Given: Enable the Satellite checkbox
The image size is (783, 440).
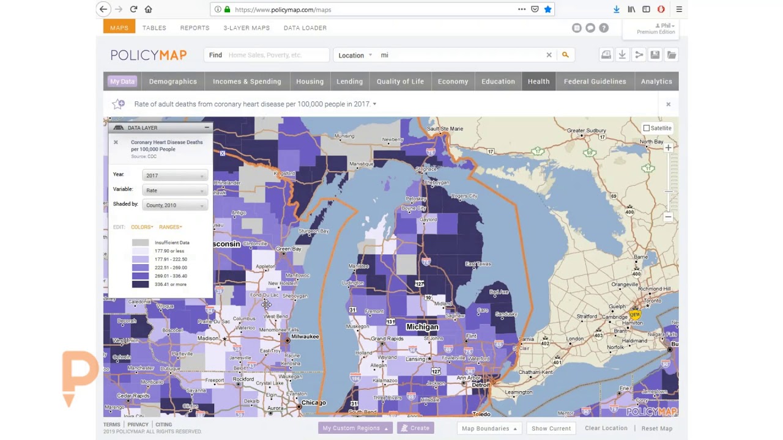Looking at the screenshot, I should tap(647, 128).
